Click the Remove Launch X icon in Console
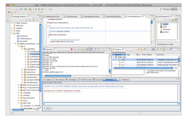187x123 pixels. tap(75, 49)
